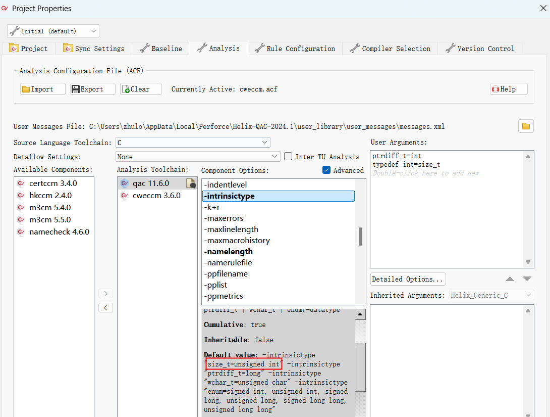Open the Compiler Selection tab

pyautogui.click(x=390, y=49)
